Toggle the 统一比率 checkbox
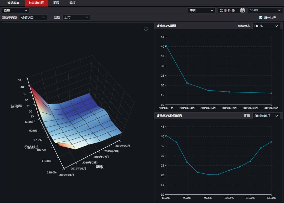 (x=261, y=18)
